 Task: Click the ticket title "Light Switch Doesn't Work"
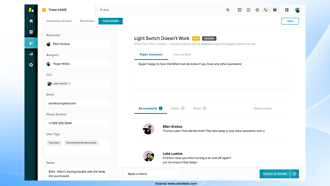pyautogui.click(x=162, y=38)
